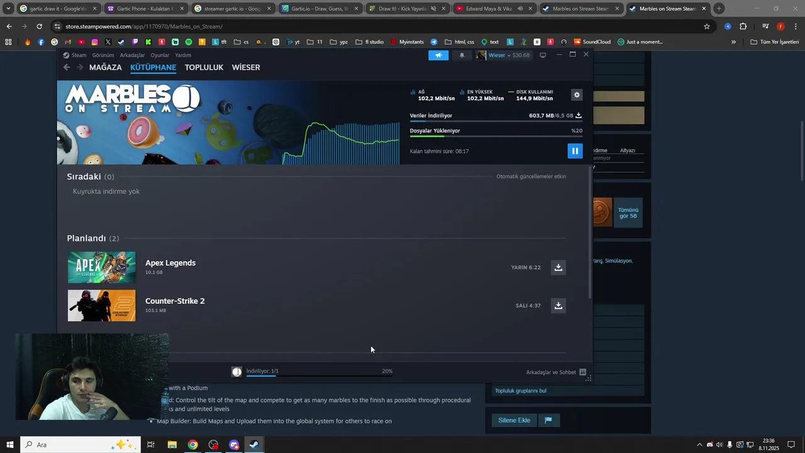Open SoundCloud bookmark
Viewport: 805px width, 453px height.
click(592, 42)
